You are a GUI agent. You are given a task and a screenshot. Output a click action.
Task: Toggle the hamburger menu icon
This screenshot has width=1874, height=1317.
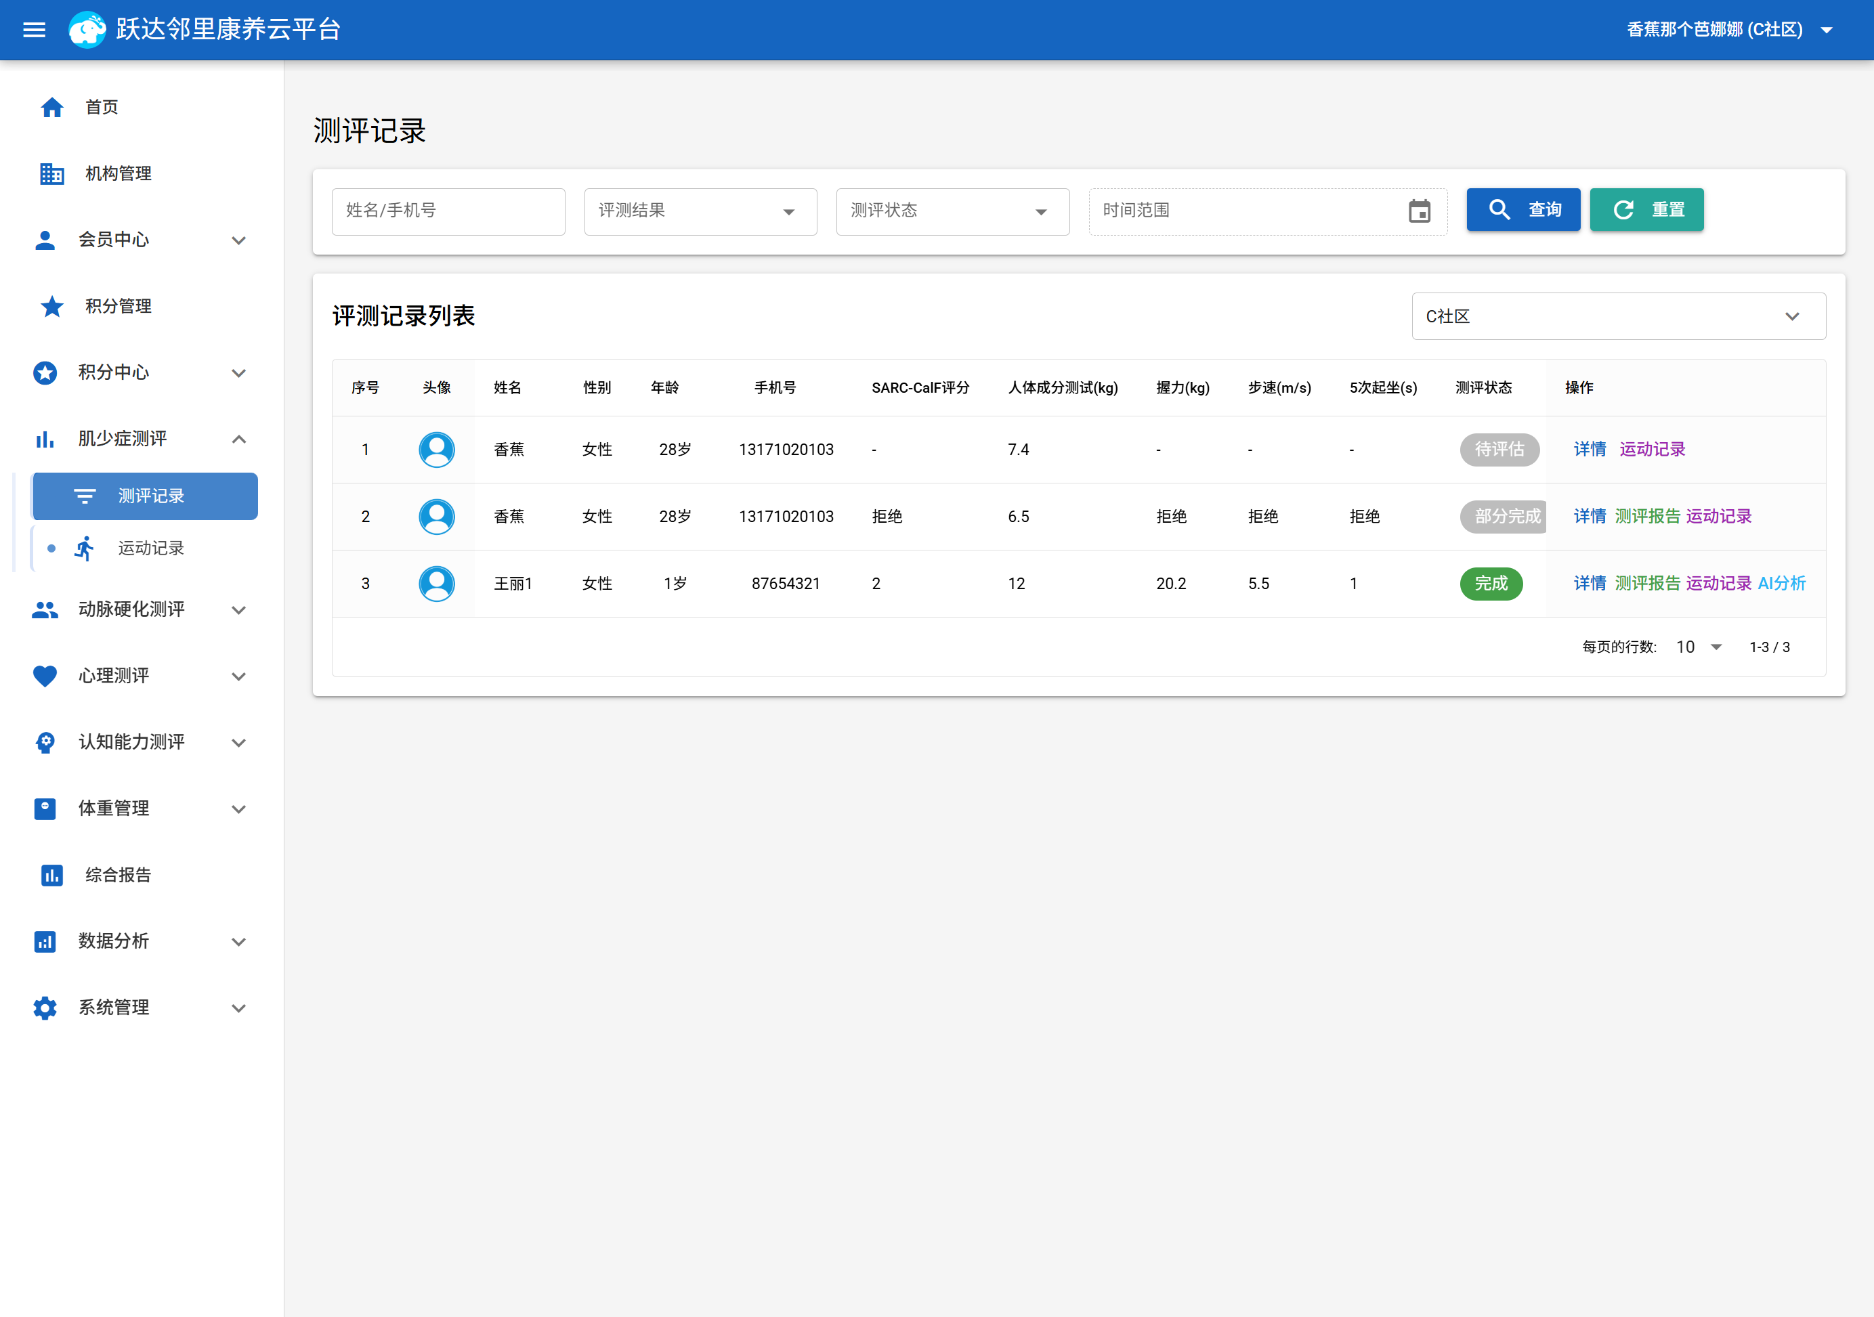tap(35, 30)
